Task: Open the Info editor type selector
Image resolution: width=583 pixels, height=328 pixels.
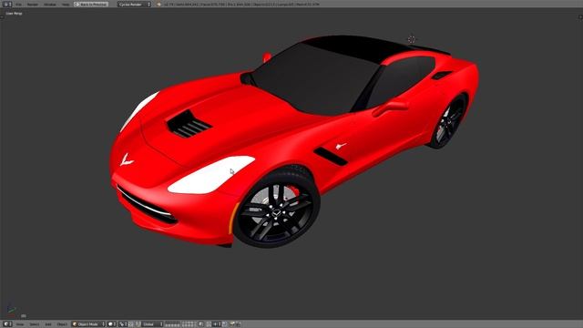Action: coord(7,4)
